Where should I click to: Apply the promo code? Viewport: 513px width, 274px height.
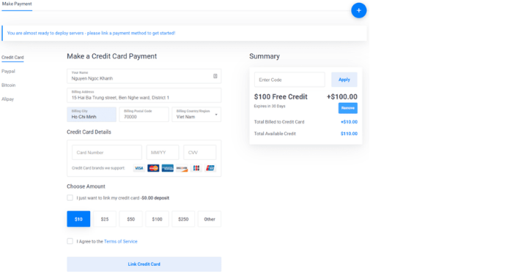(x=344, y=80)
